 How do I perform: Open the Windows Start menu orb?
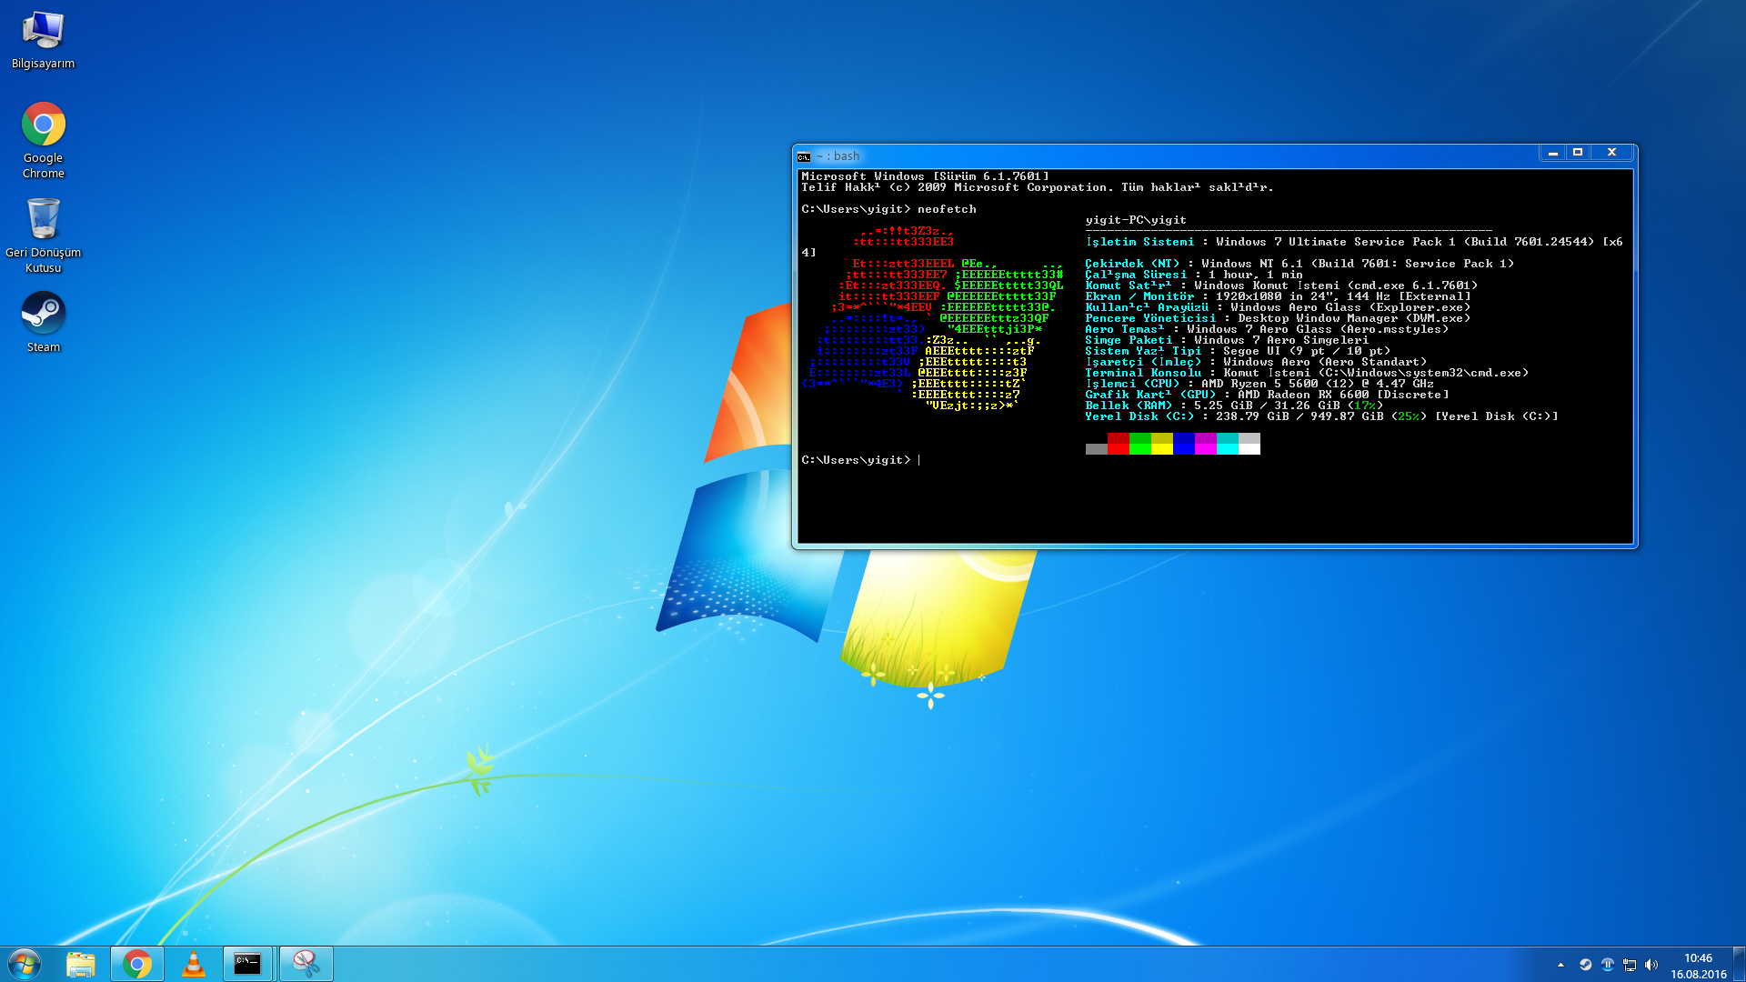pyautogui.click(x=25, y=964)
